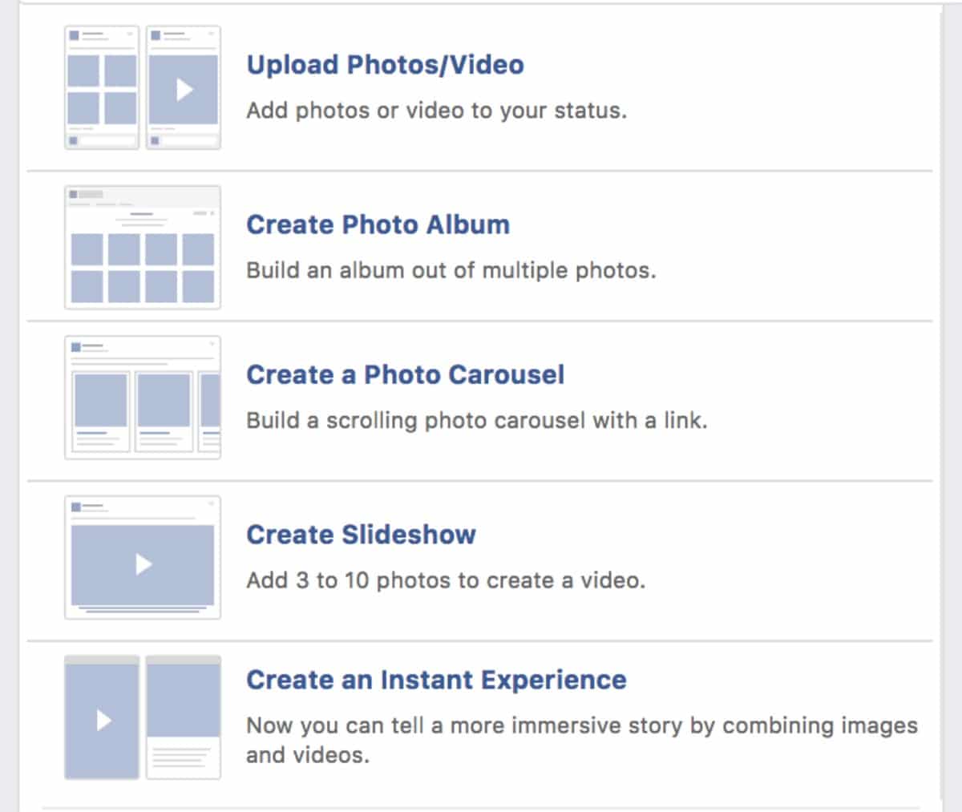Start Create Slideshow
Viewport: 962px width, 812px height.
361,535
